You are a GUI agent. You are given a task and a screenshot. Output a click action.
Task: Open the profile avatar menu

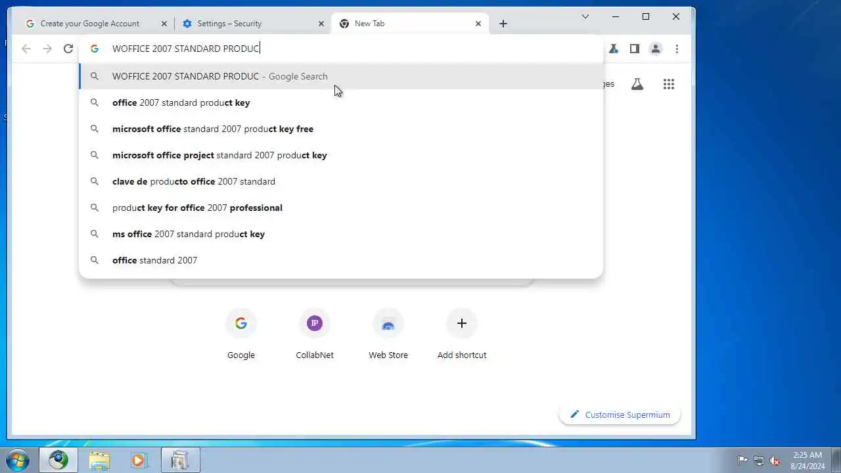pyautogui.click(x=656, y=49)
